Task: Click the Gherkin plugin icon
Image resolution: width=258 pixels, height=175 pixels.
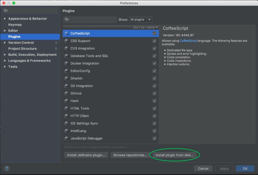Action: pos(66,78)
